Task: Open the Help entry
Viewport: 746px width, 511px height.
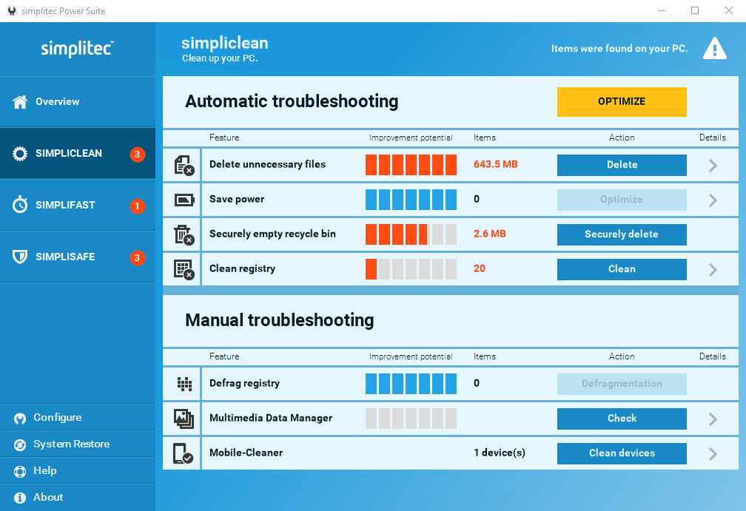Action: (78, 470)
